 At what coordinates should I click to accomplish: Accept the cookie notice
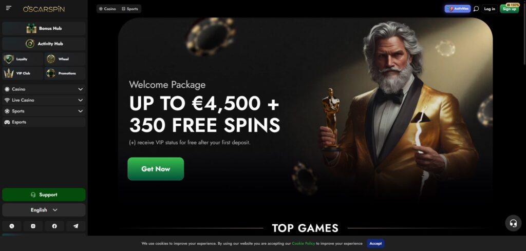click(x=375, y=244)
